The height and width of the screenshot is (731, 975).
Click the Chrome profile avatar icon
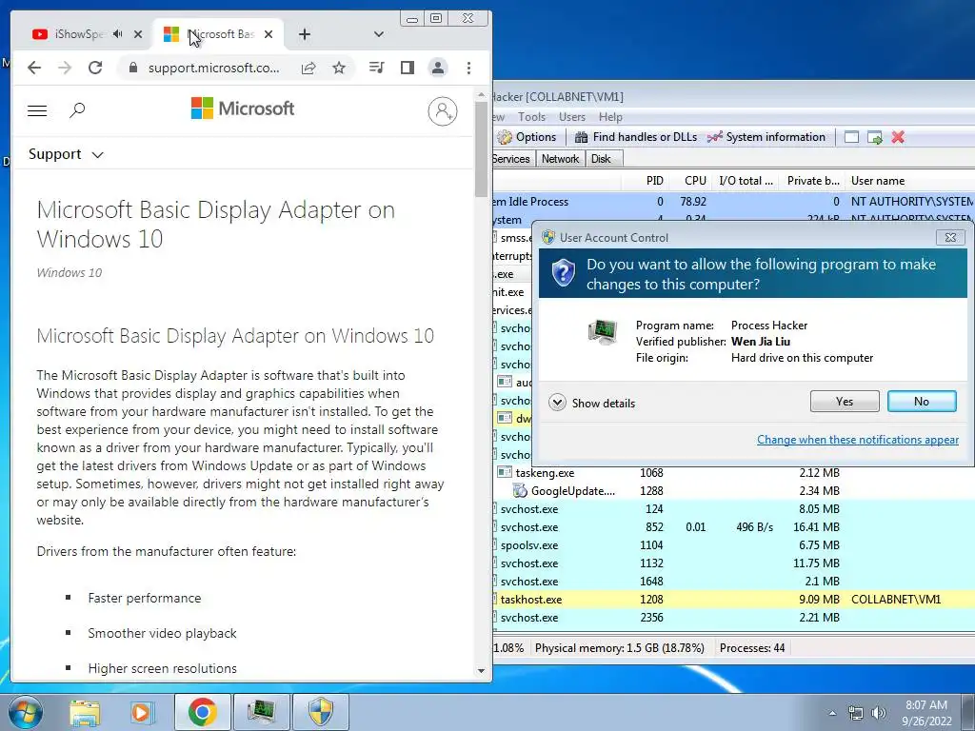[438, 68]
